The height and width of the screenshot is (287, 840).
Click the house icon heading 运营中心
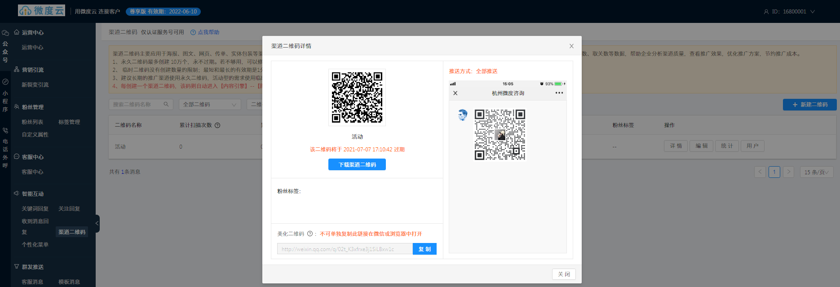(x=17, y=32)
